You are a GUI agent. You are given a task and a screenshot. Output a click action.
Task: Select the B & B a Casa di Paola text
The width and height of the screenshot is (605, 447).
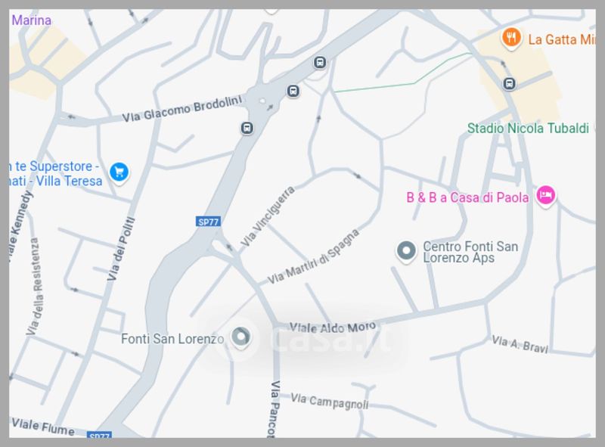click(x=467, y=197)
